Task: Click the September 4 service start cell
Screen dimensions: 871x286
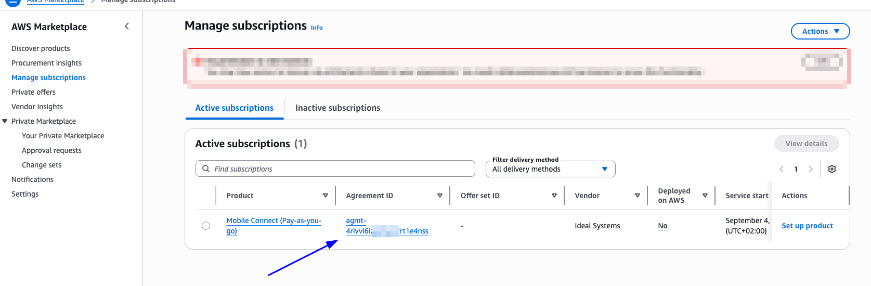Action: [747, 226]
